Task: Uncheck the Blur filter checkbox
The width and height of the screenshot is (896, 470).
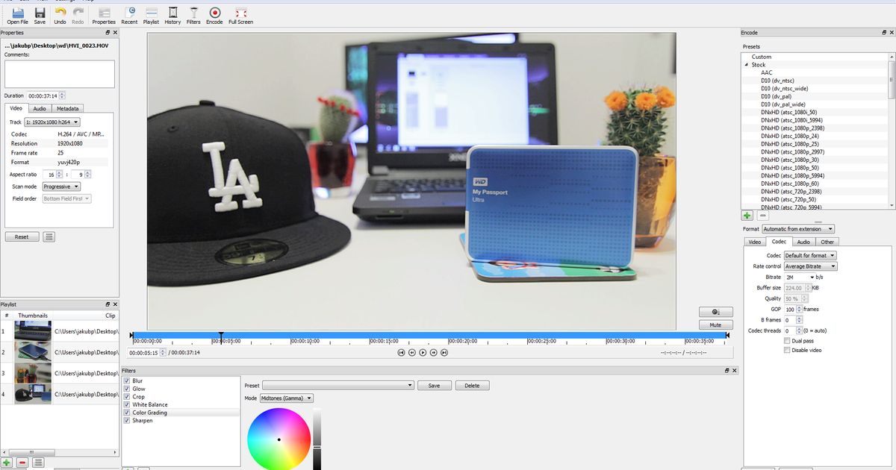Action: [128, 381]
